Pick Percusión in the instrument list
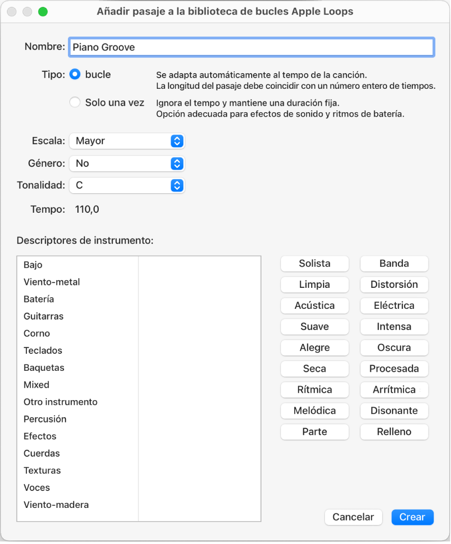This screenshot has width=451, height=544. pos(45,419)
